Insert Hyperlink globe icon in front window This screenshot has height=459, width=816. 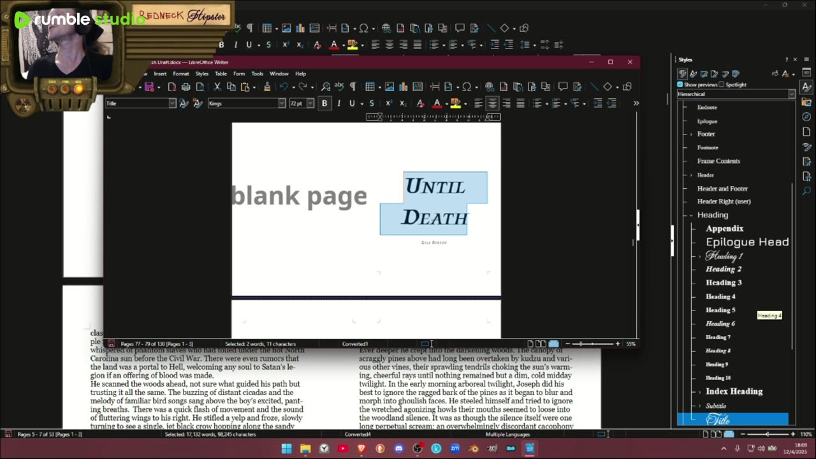(489, 87)
